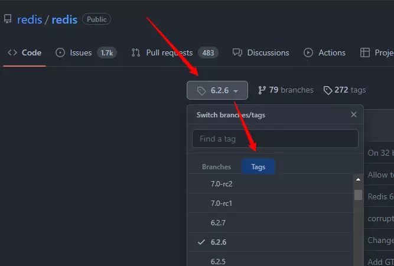
Task: Click the Actions play icon
Action: [x=308, y=52]
